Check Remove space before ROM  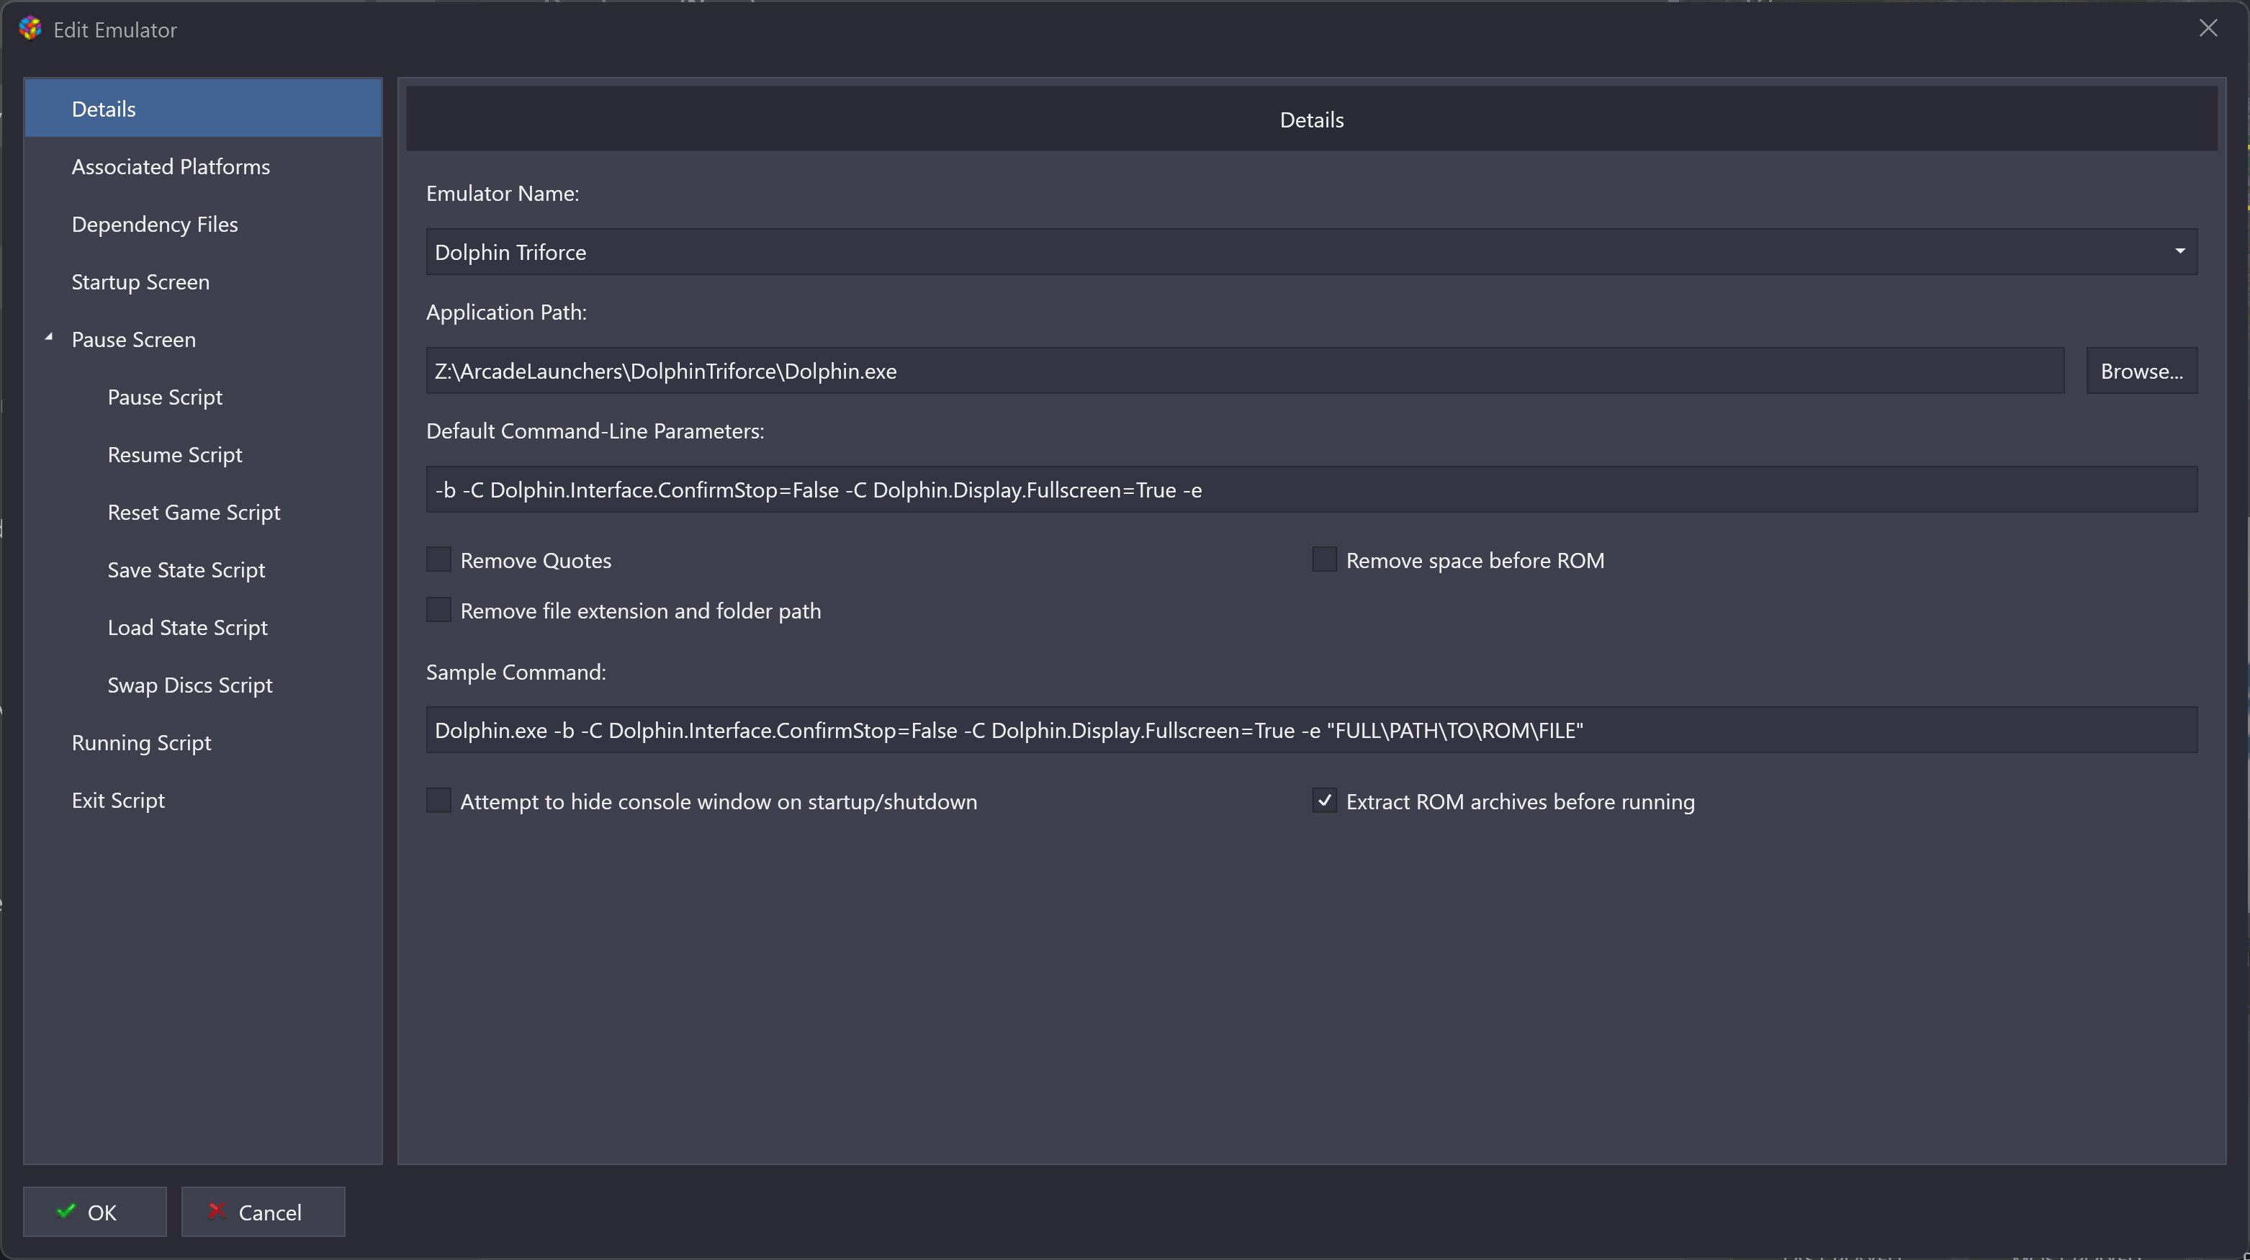click(1324, 559)
